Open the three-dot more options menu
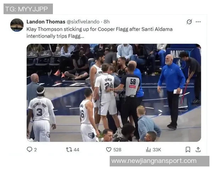 (198, 22)
